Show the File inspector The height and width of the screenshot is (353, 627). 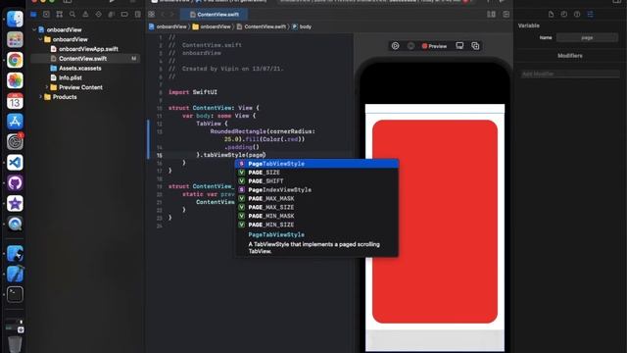(551, 15)
